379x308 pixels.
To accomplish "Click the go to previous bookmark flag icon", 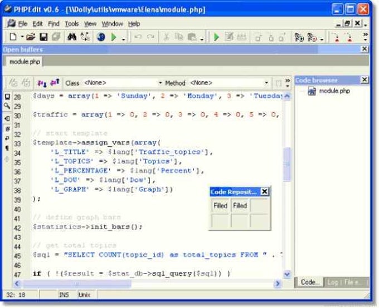I will tap(55, 83).
